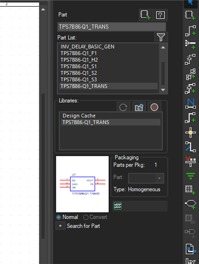Click the Place Part icon beside Part label
The height and width of the screenshot is (264, 199).
tap(145, 15)
